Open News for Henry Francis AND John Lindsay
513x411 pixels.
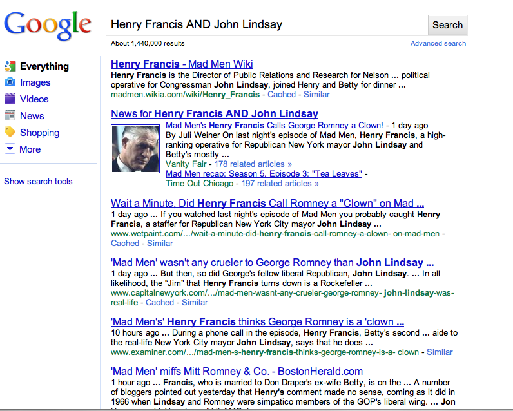pos(215,114)
